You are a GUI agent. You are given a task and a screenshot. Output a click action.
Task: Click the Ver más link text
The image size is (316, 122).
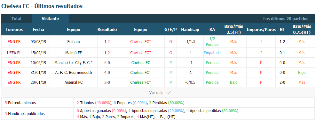156,92
